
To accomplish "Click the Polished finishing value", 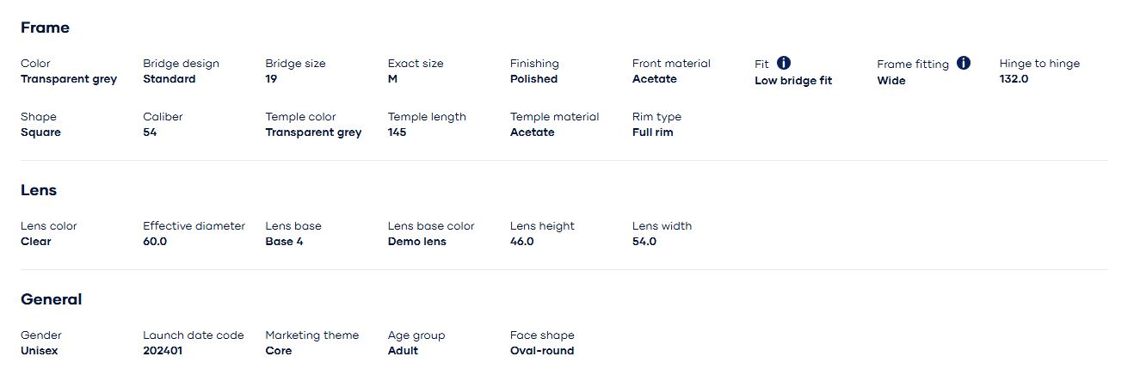I will 533,79.
